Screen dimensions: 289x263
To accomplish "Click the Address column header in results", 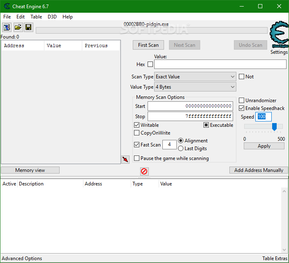I will coord(23,46).
